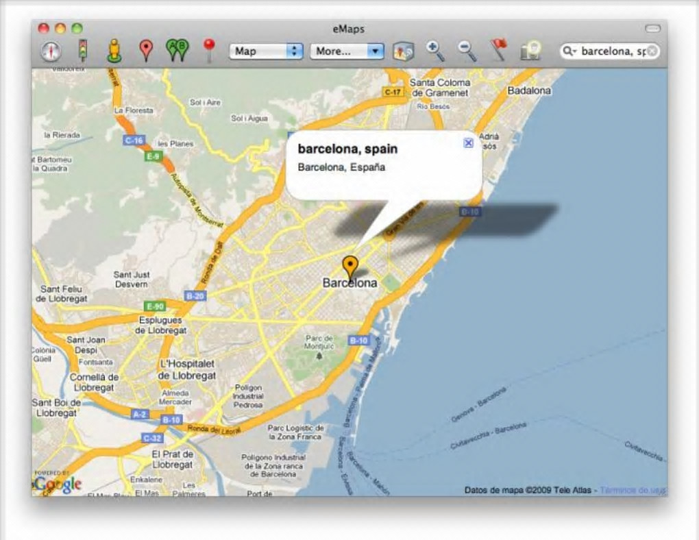Screen dimensions: 699x540
Task: Click the Cornellà de Llobregat label
Action: point(94,382)
